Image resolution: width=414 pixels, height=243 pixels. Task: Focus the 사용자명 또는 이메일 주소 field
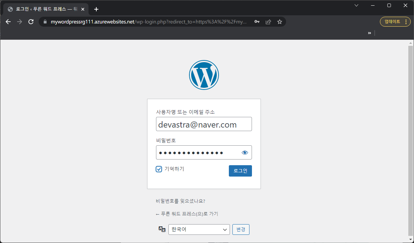coord(204,124)
